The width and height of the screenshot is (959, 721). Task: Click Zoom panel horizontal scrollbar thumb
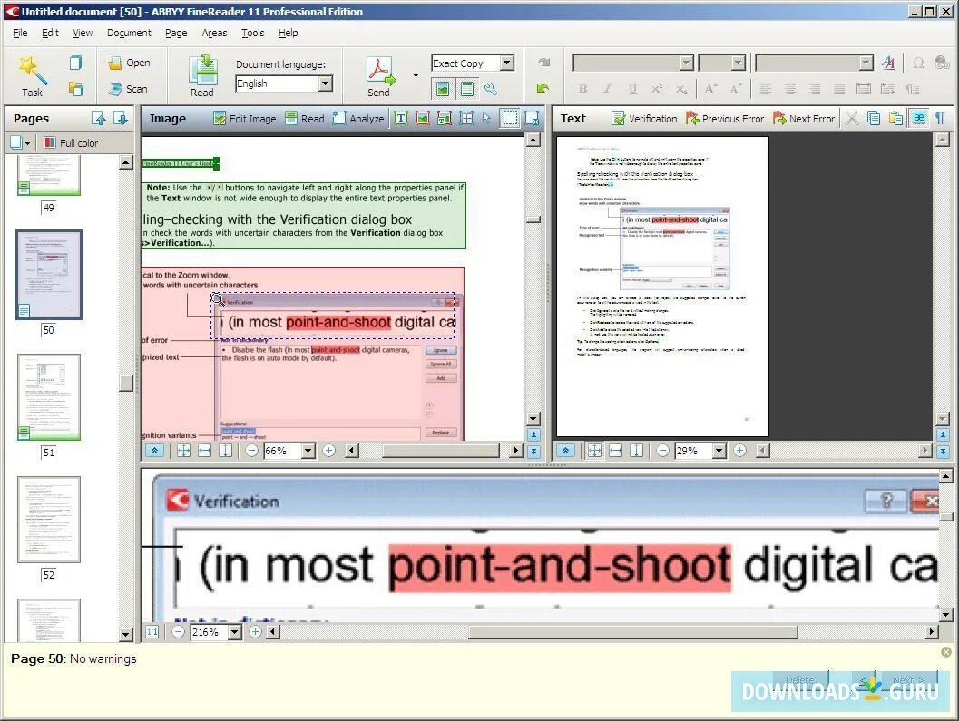633,632
